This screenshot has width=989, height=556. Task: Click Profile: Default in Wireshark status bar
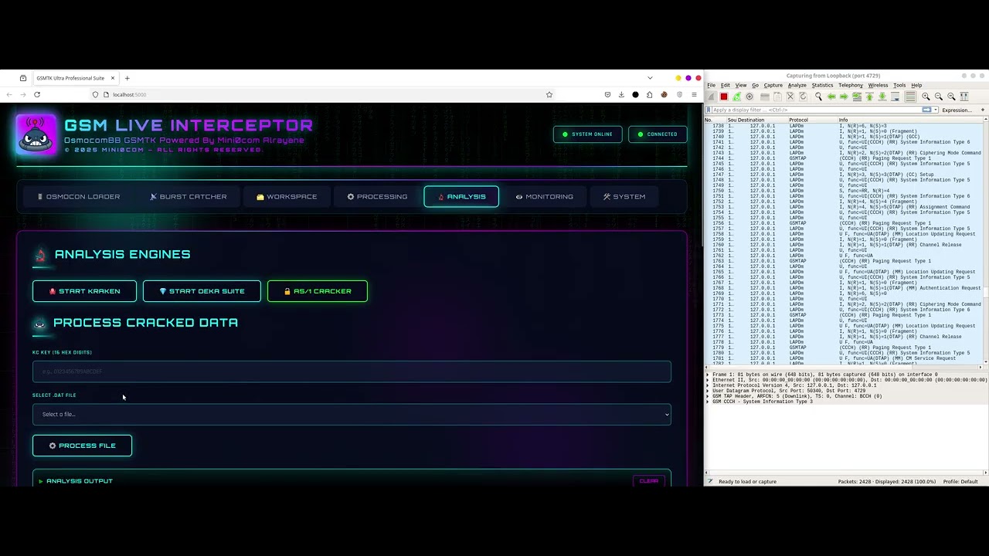(960, 482)
